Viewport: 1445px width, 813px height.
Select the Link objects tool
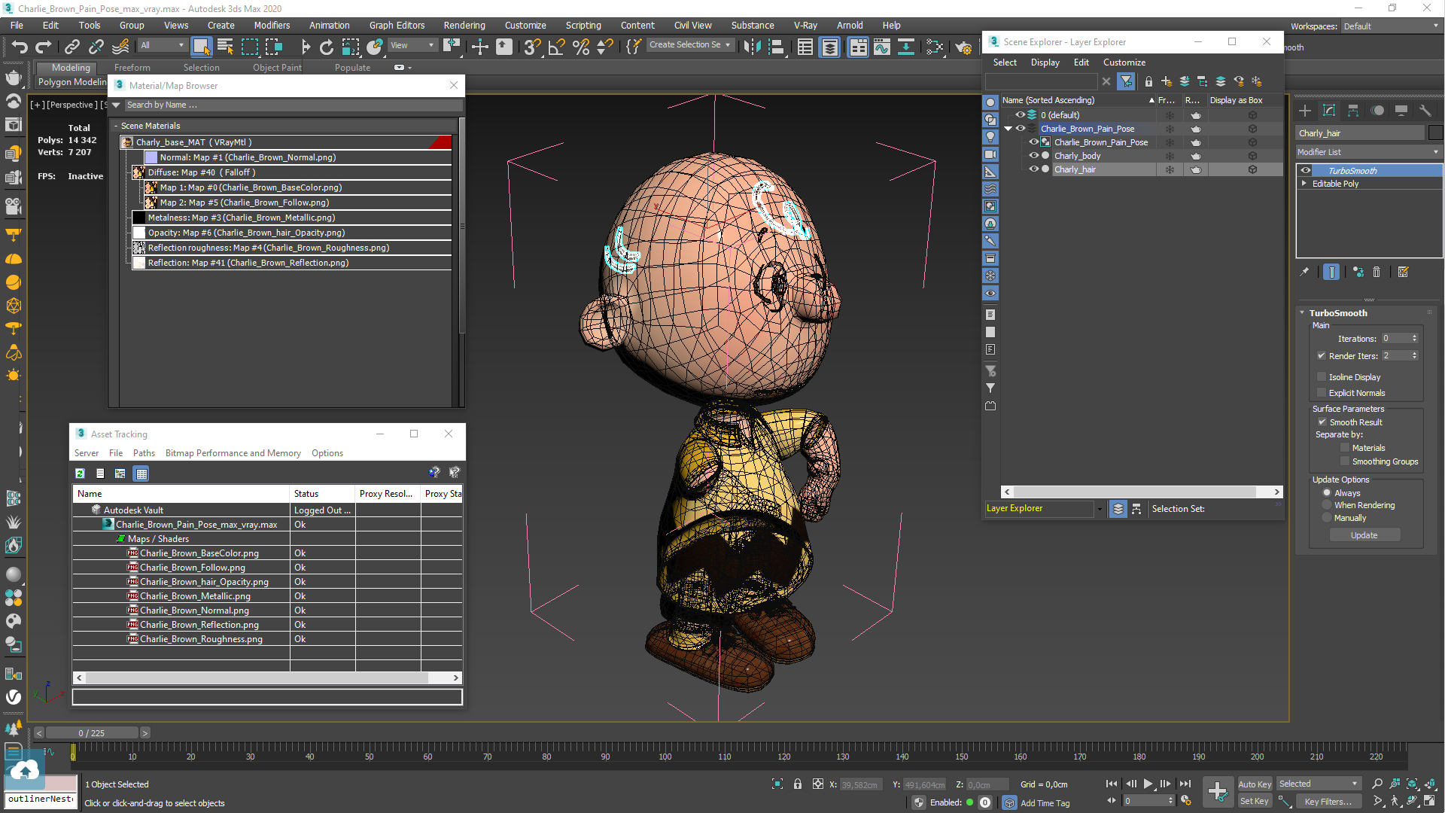(72, 47)
